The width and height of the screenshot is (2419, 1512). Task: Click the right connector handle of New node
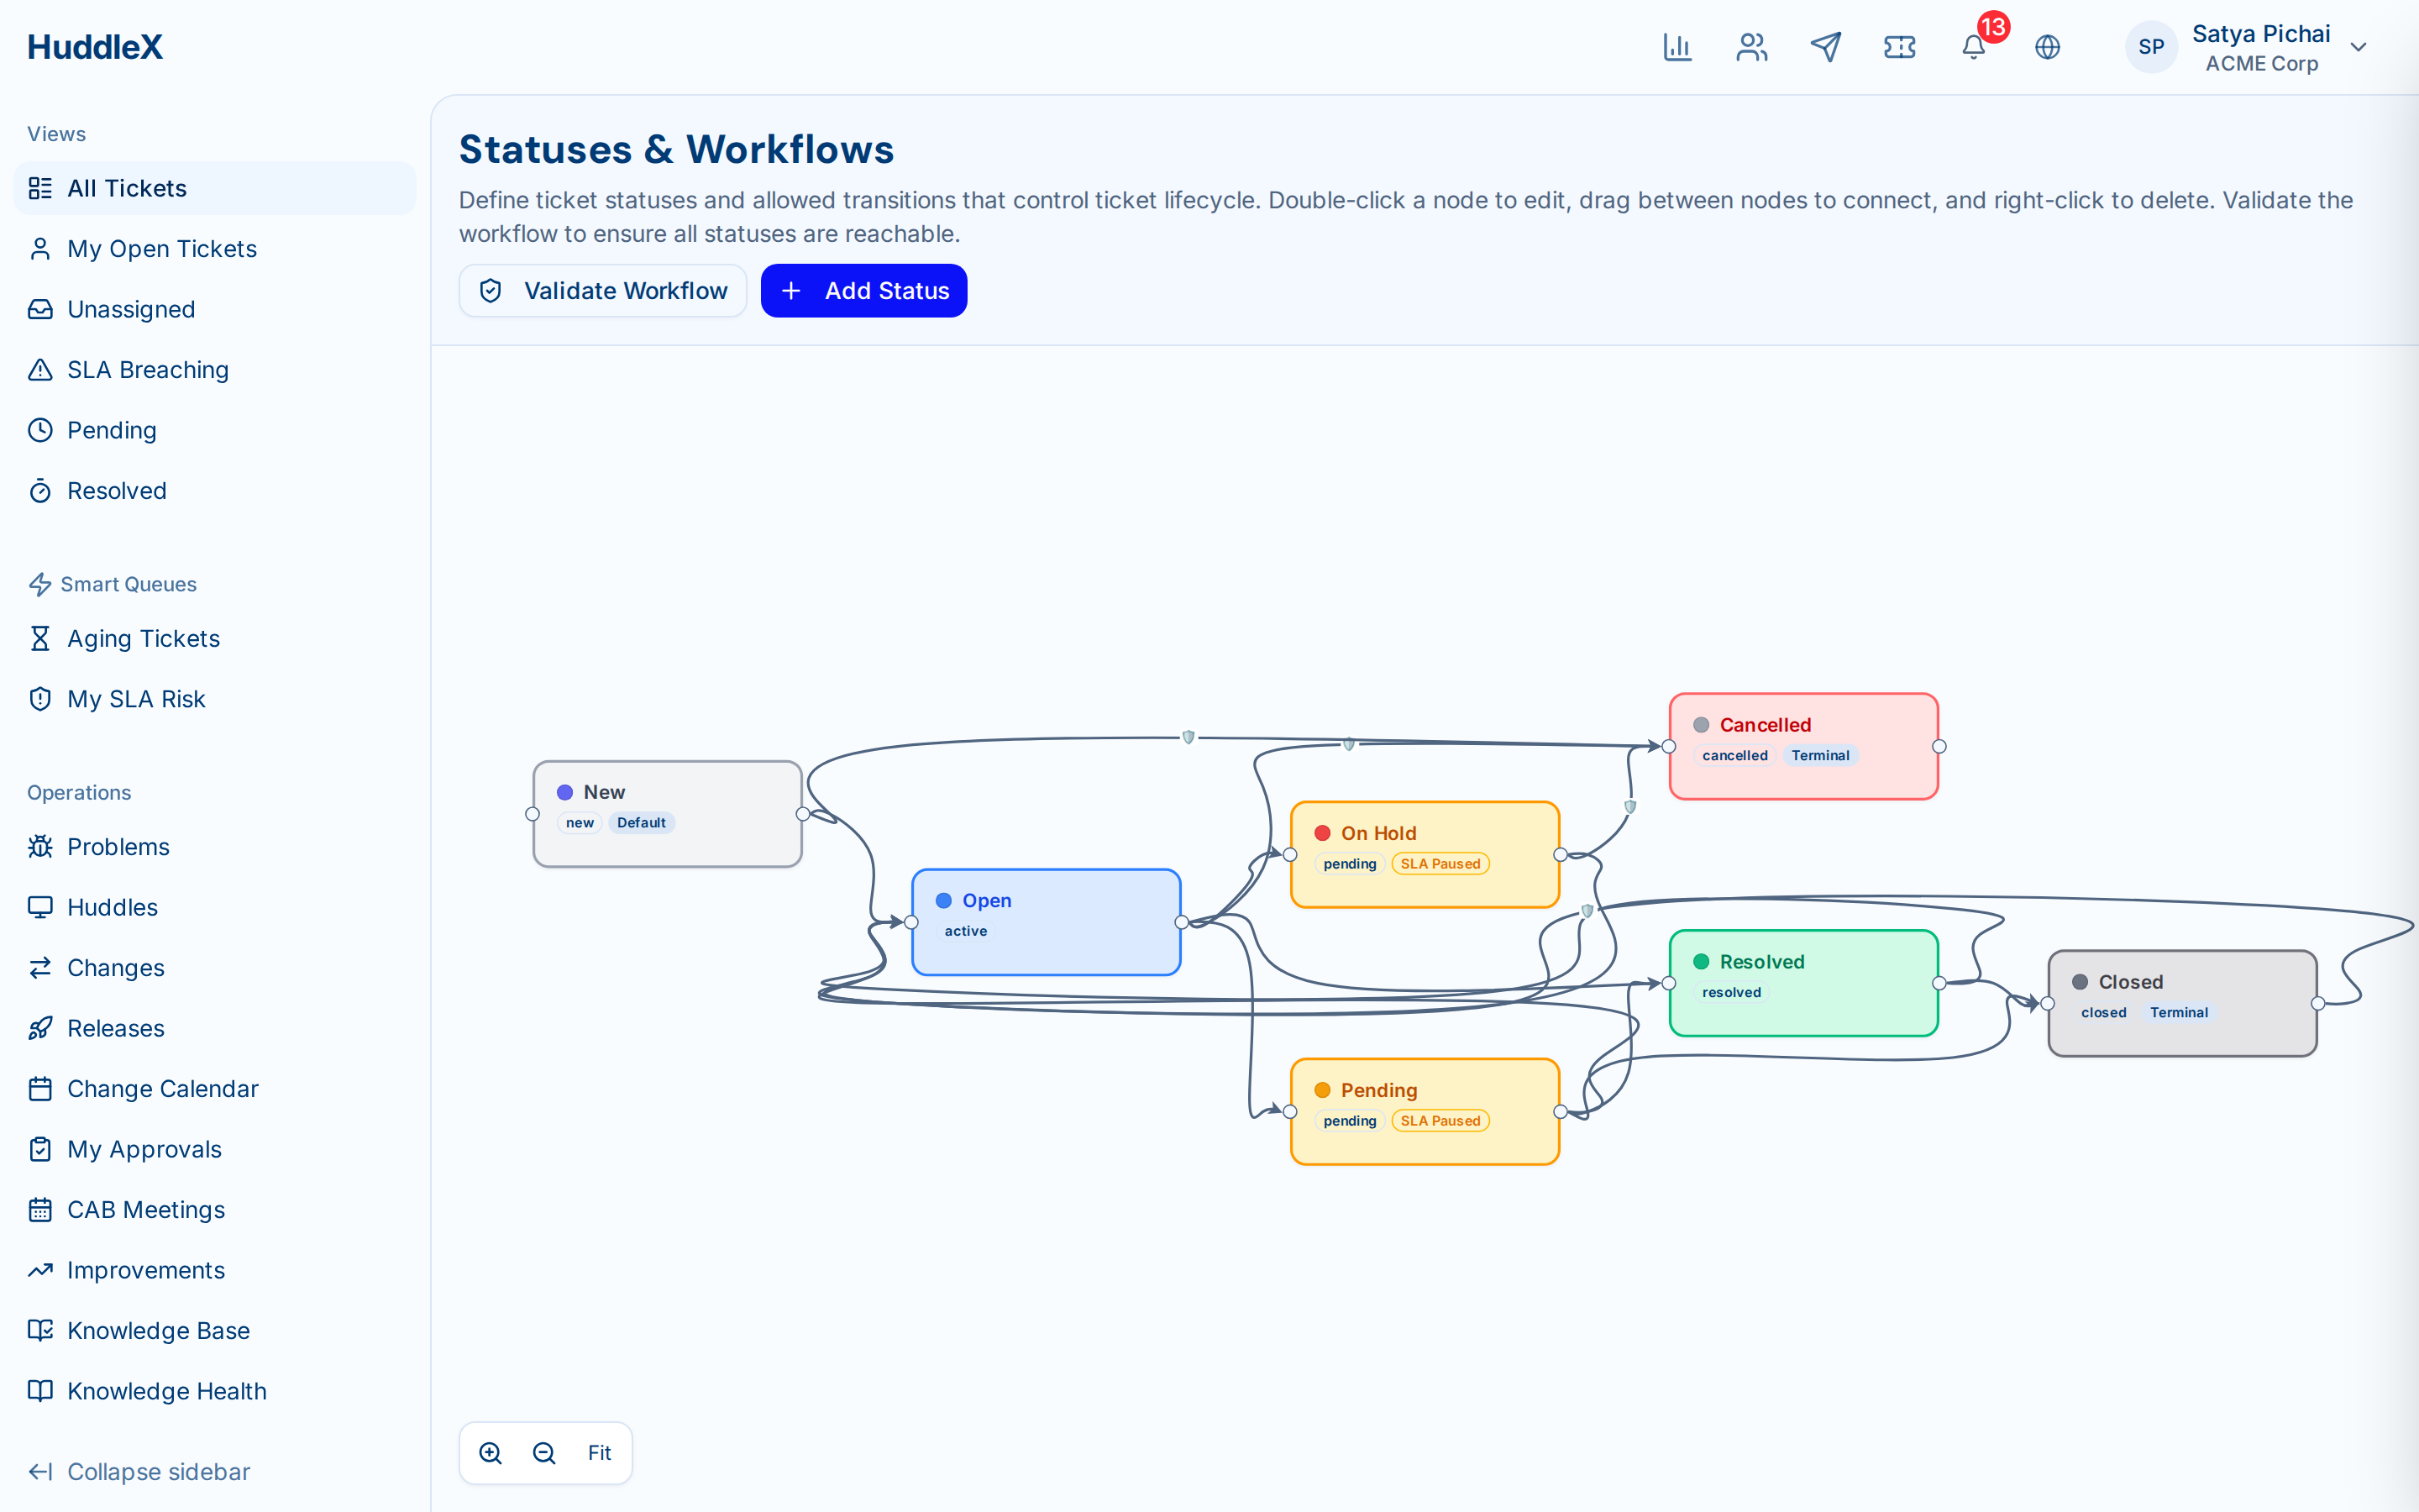point(803,814)
